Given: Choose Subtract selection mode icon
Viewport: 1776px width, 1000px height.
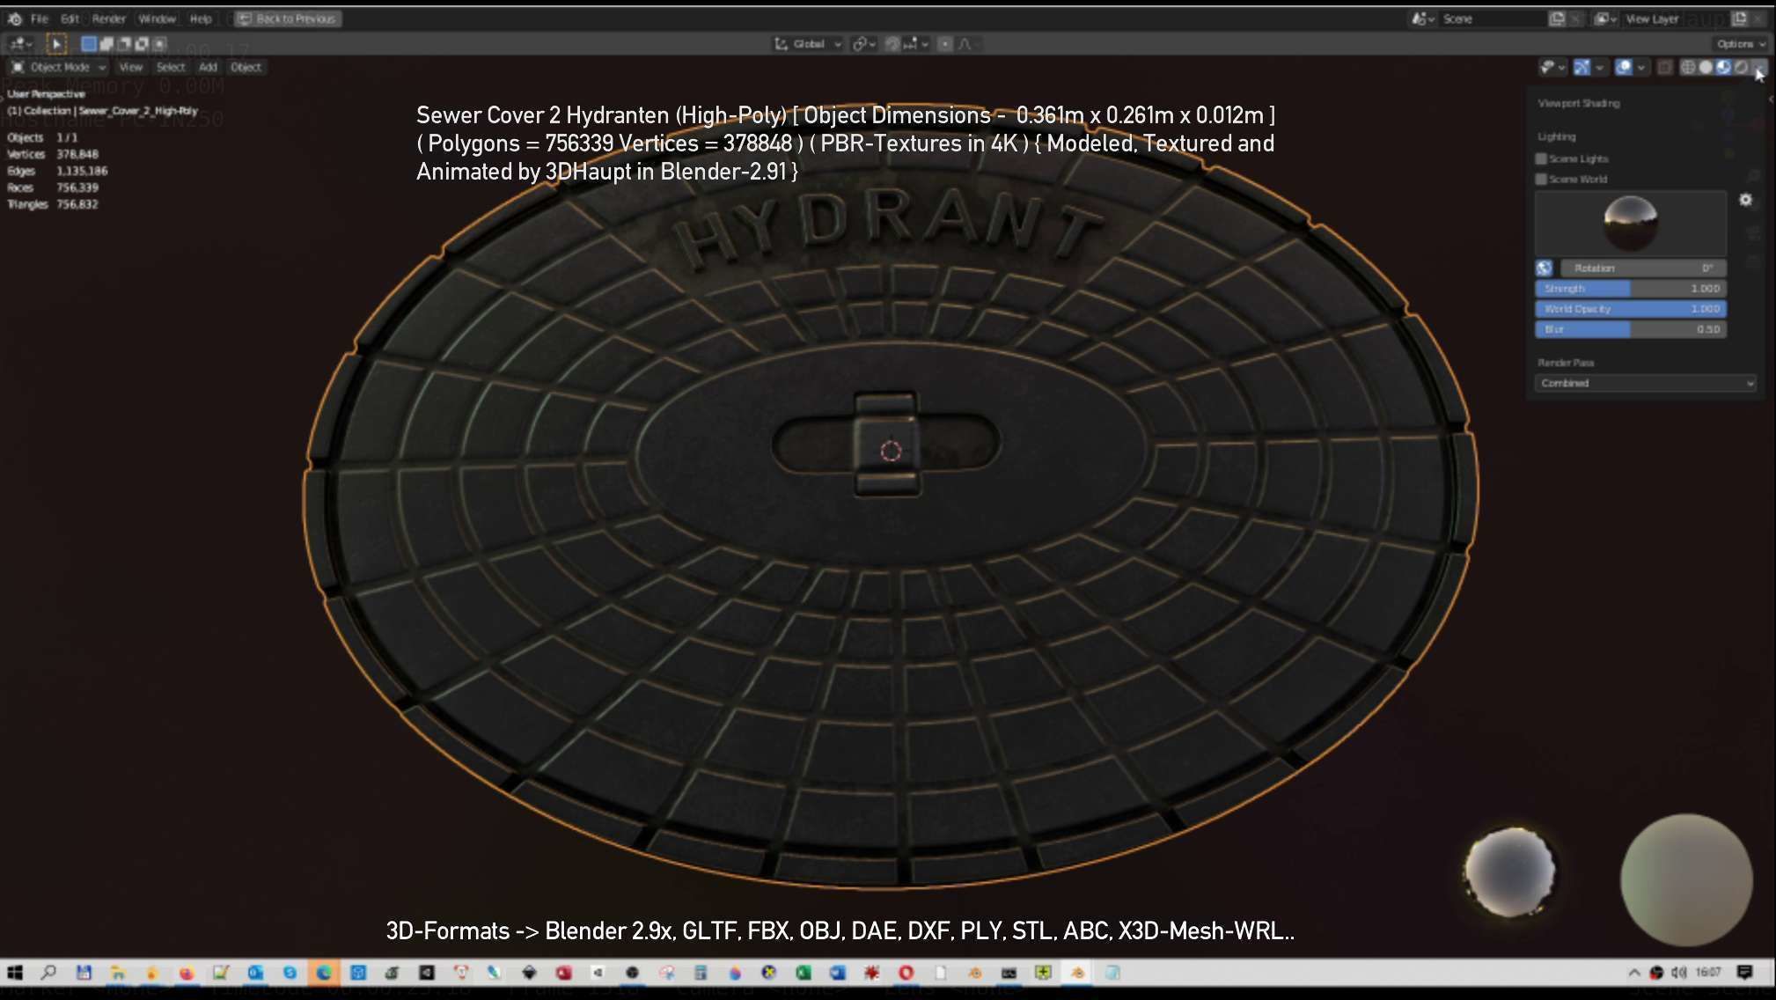Looking at the screenshot, I should (124, 43).
